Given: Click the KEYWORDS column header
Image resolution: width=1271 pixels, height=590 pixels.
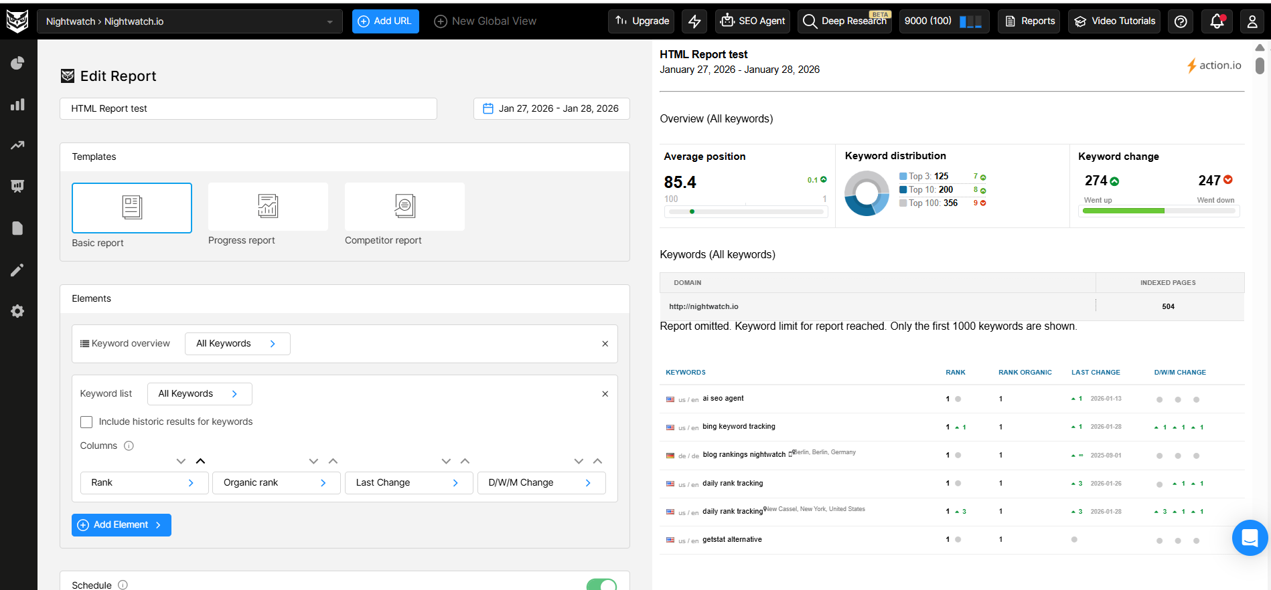Looking at the screenshot, I should tap(686, 373).
